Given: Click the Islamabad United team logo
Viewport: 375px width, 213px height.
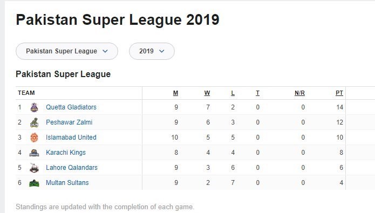Looking at the screenshot, I should [x=34, y=138].
